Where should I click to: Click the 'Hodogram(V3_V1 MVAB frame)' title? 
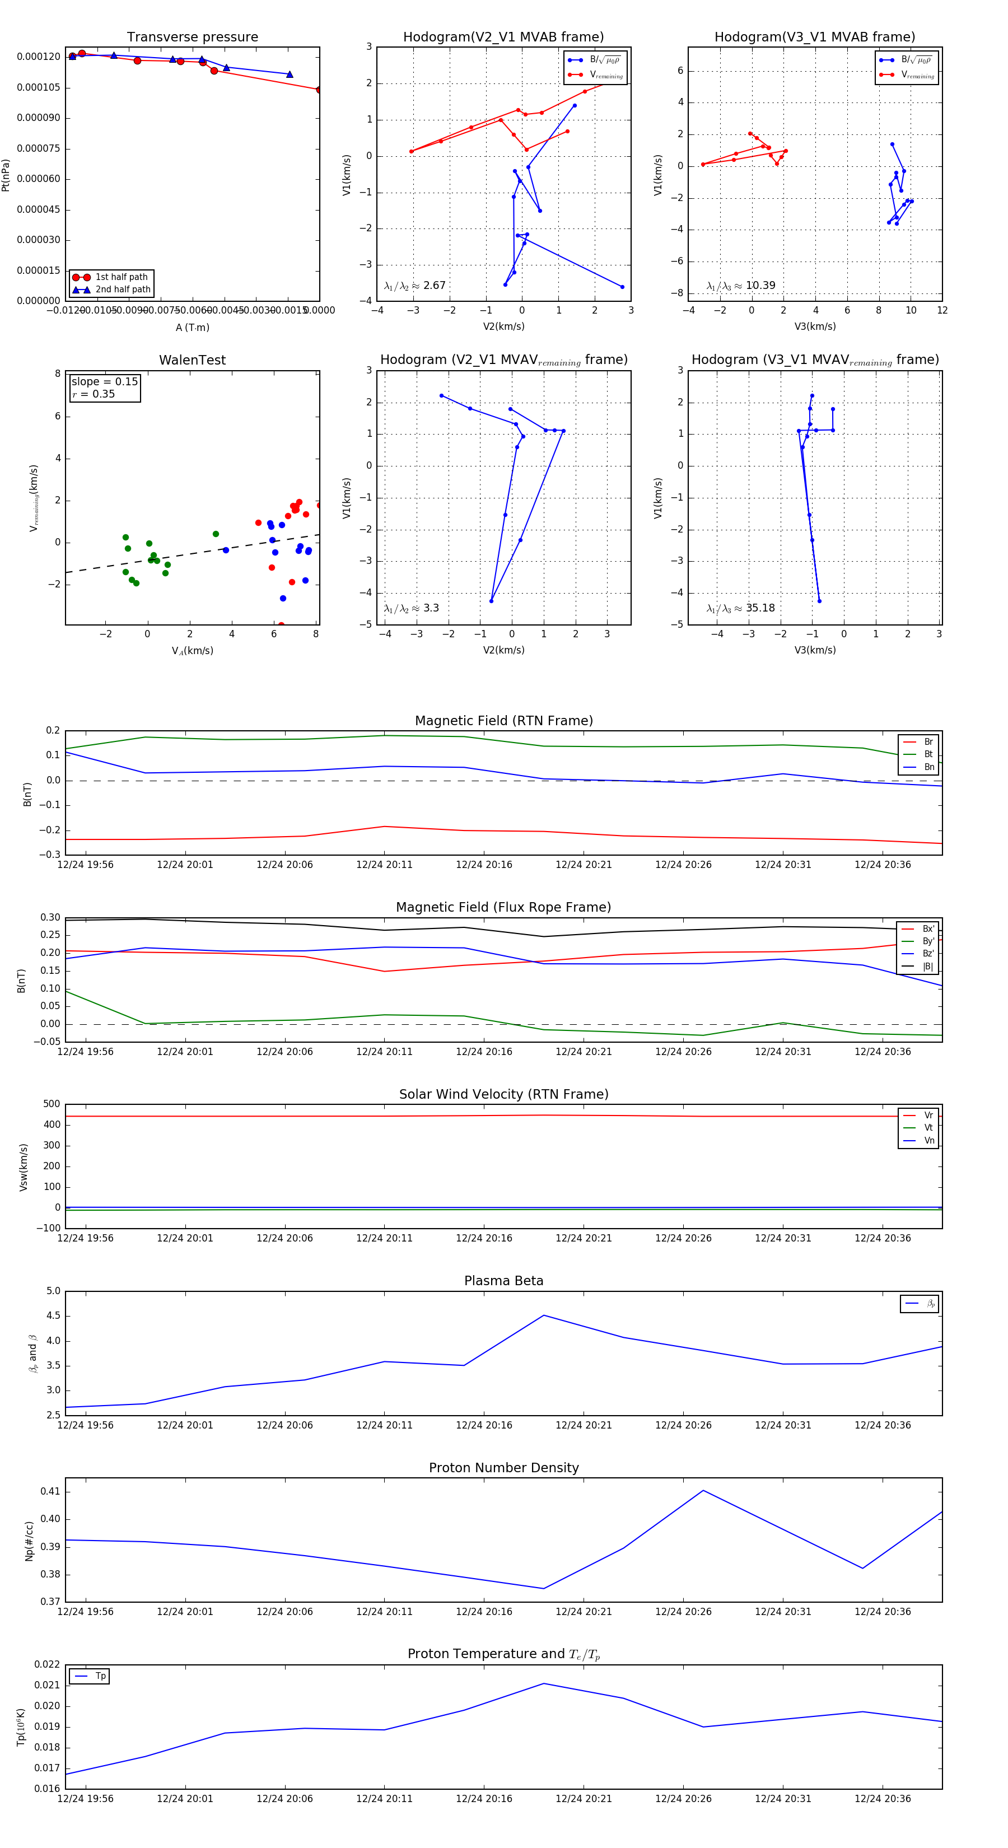815,38
